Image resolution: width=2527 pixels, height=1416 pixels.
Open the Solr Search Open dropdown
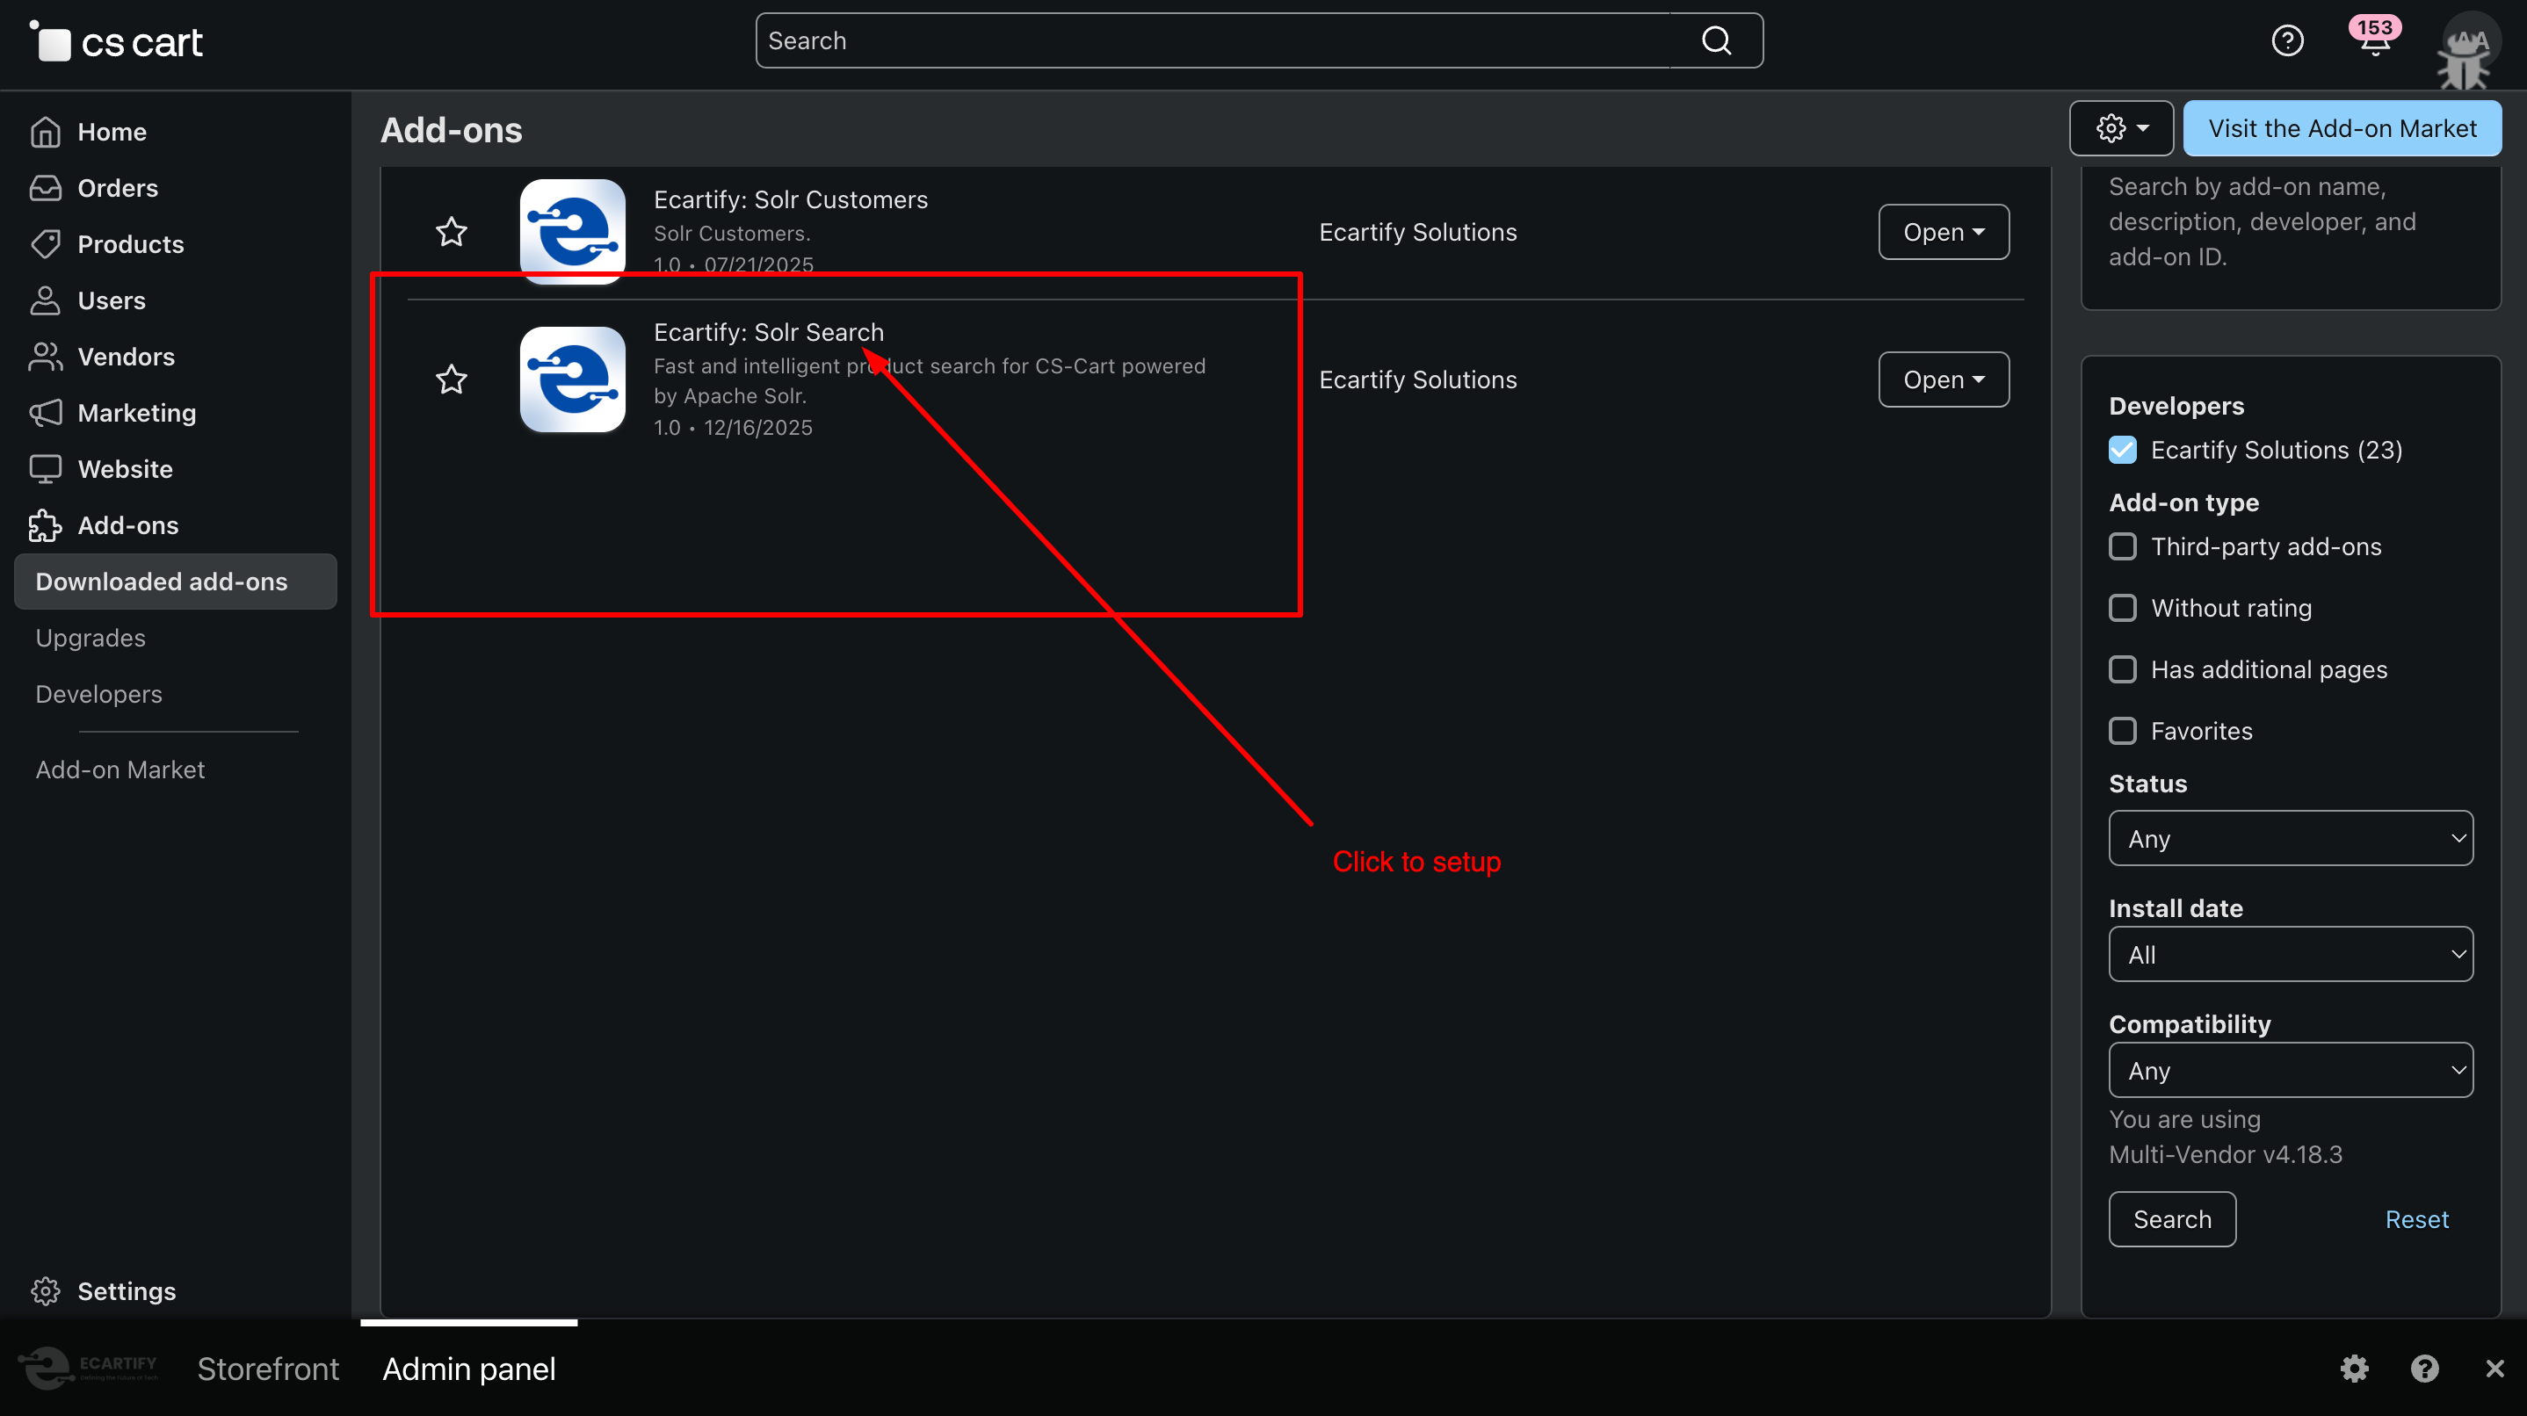[x=1943, y=379]
